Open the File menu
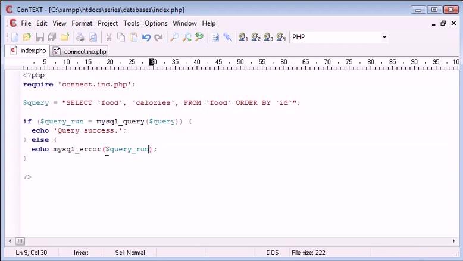This screenshot has width=463, height=261. pos(26,23)
